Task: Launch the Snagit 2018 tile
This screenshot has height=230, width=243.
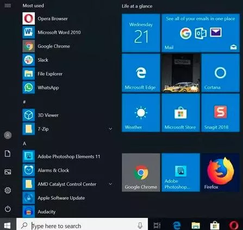Action: 221,113
